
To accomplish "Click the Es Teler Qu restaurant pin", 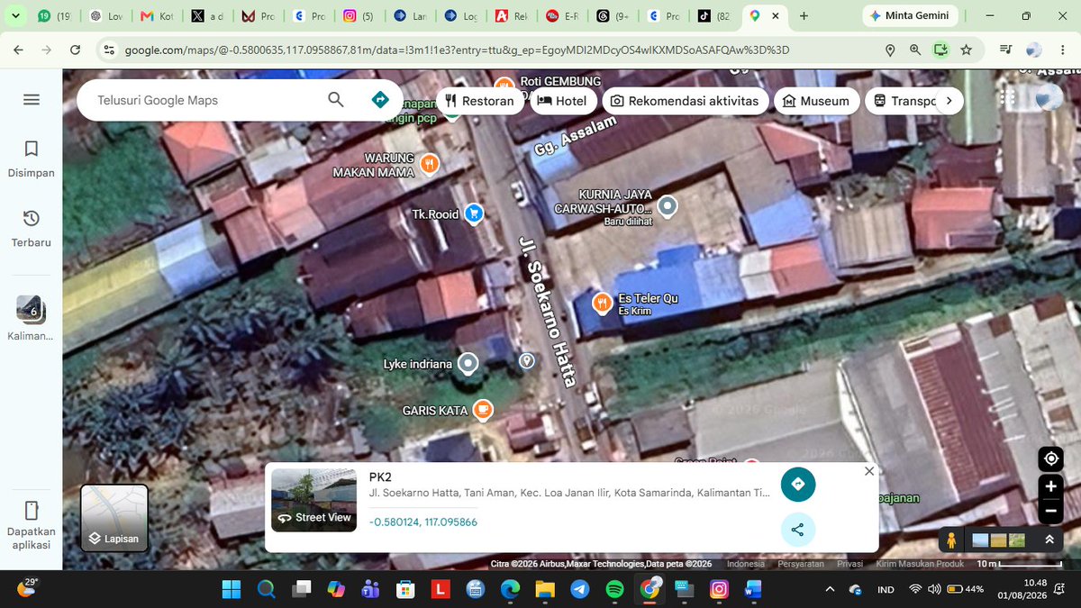I will pos(603,304).
